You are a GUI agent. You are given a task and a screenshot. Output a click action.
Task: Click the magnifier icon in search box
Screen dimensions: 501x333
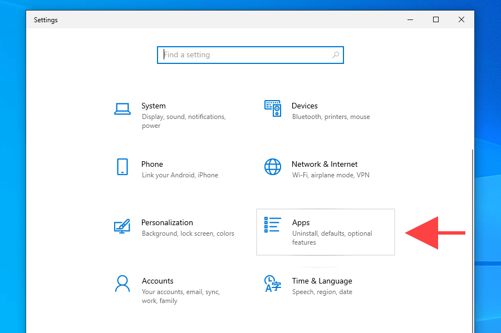point(336,55)
